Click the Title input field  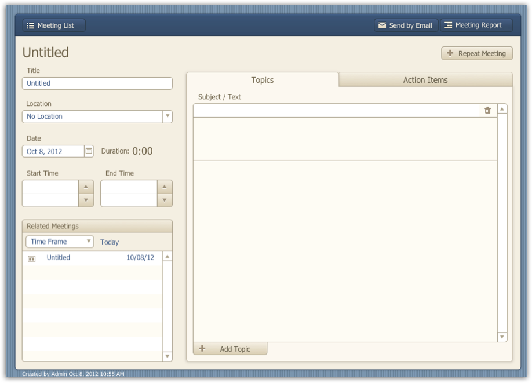coord(96,83)
